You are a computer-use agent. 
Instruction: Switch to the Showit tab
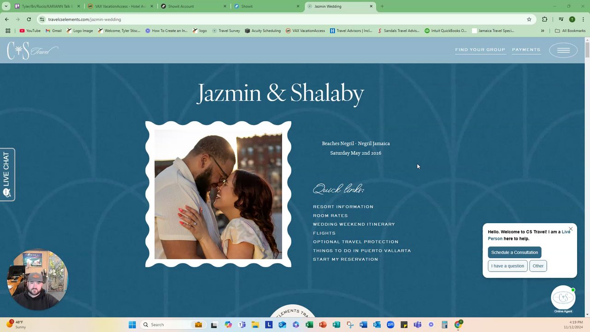266,6
